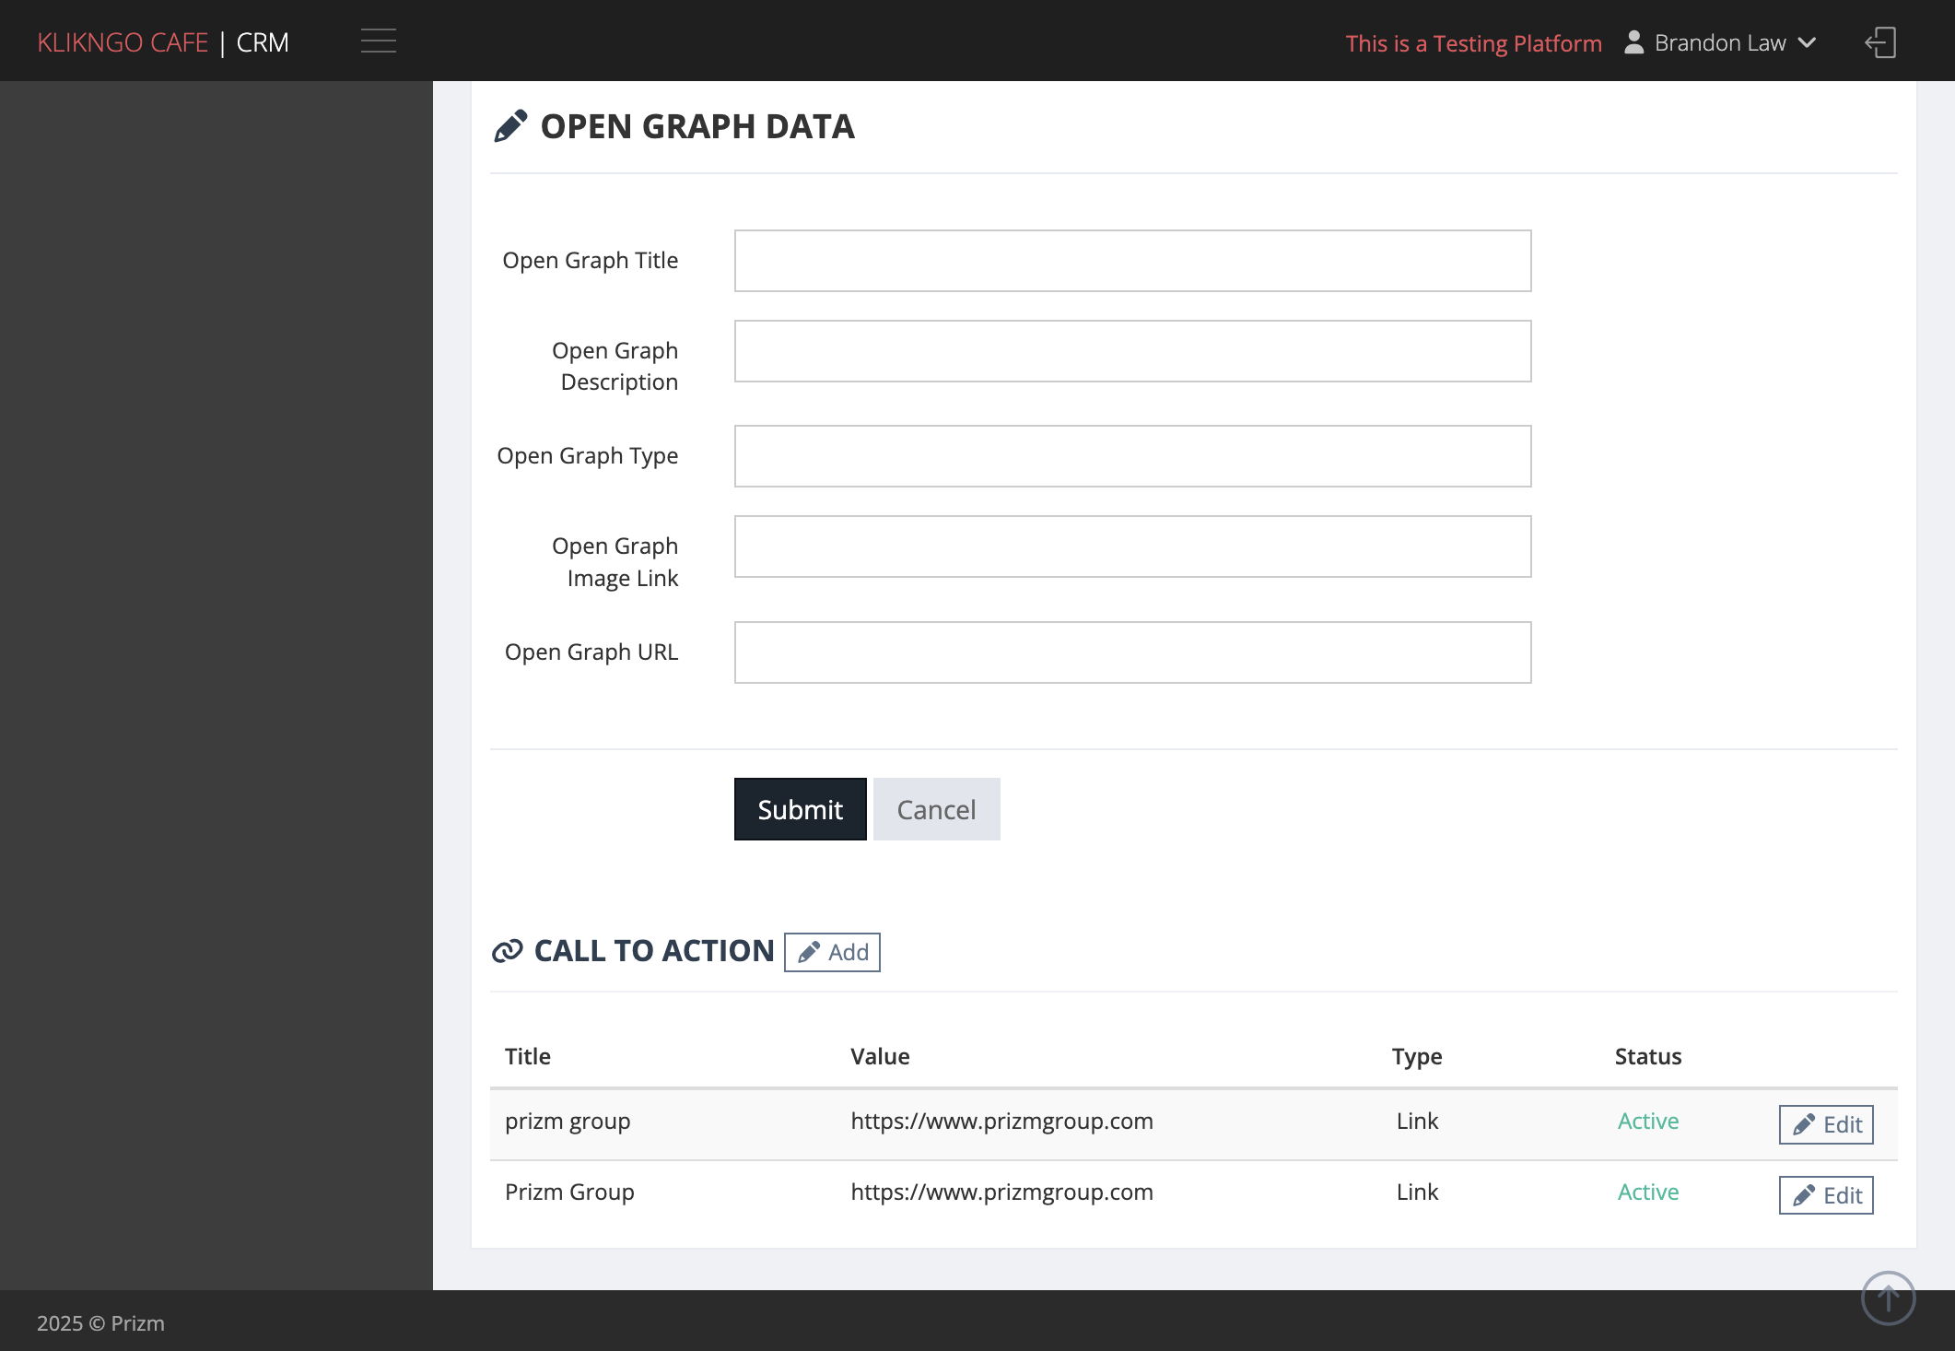
Task: Click the chain link icon beside Call To Action
Action: (507, 951)
